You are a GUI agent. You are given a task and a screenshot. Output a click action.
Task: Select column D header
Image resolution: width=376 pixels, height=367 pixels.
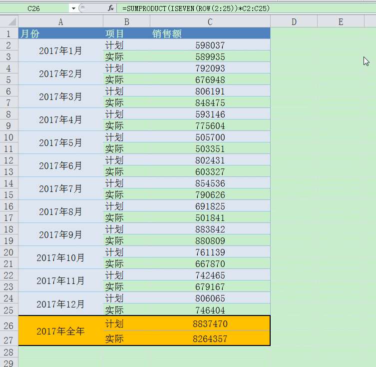294,22
